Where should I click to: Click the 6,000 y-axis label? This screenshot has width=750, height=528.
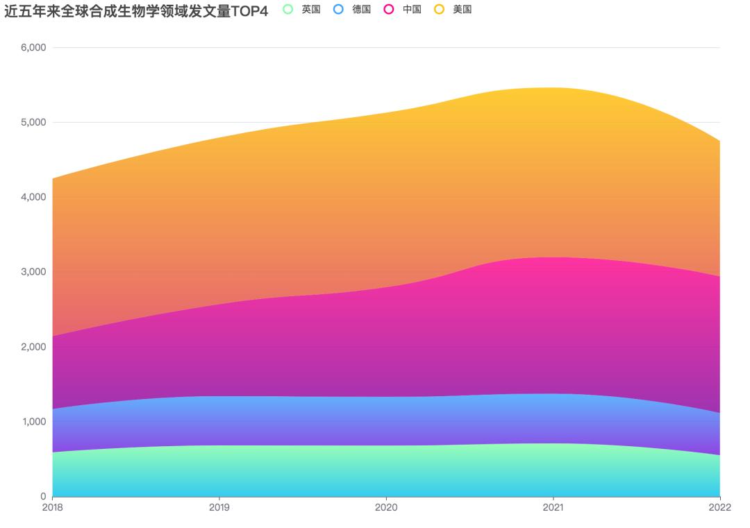point(33,47)
